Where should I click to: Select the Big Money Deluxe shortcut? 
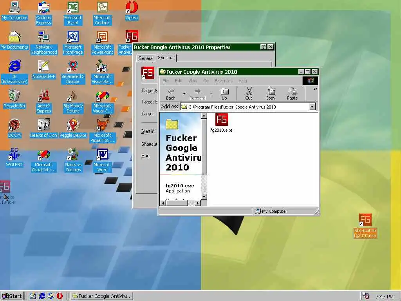pyautogui.click(x=73, y=102)
